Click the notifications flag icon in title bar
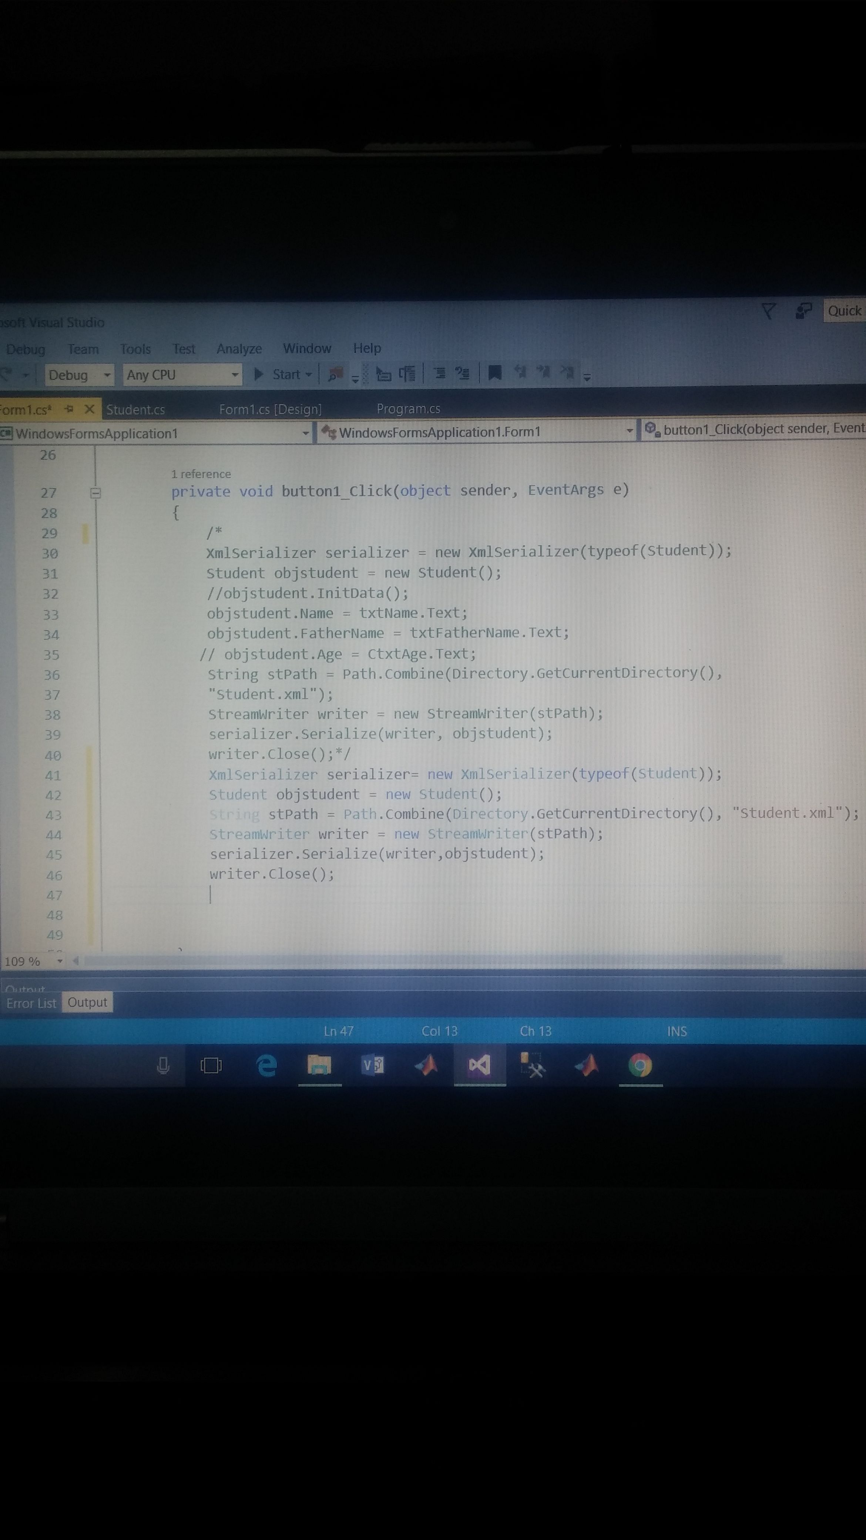The image size is (866, 1540). pos(769,311)
